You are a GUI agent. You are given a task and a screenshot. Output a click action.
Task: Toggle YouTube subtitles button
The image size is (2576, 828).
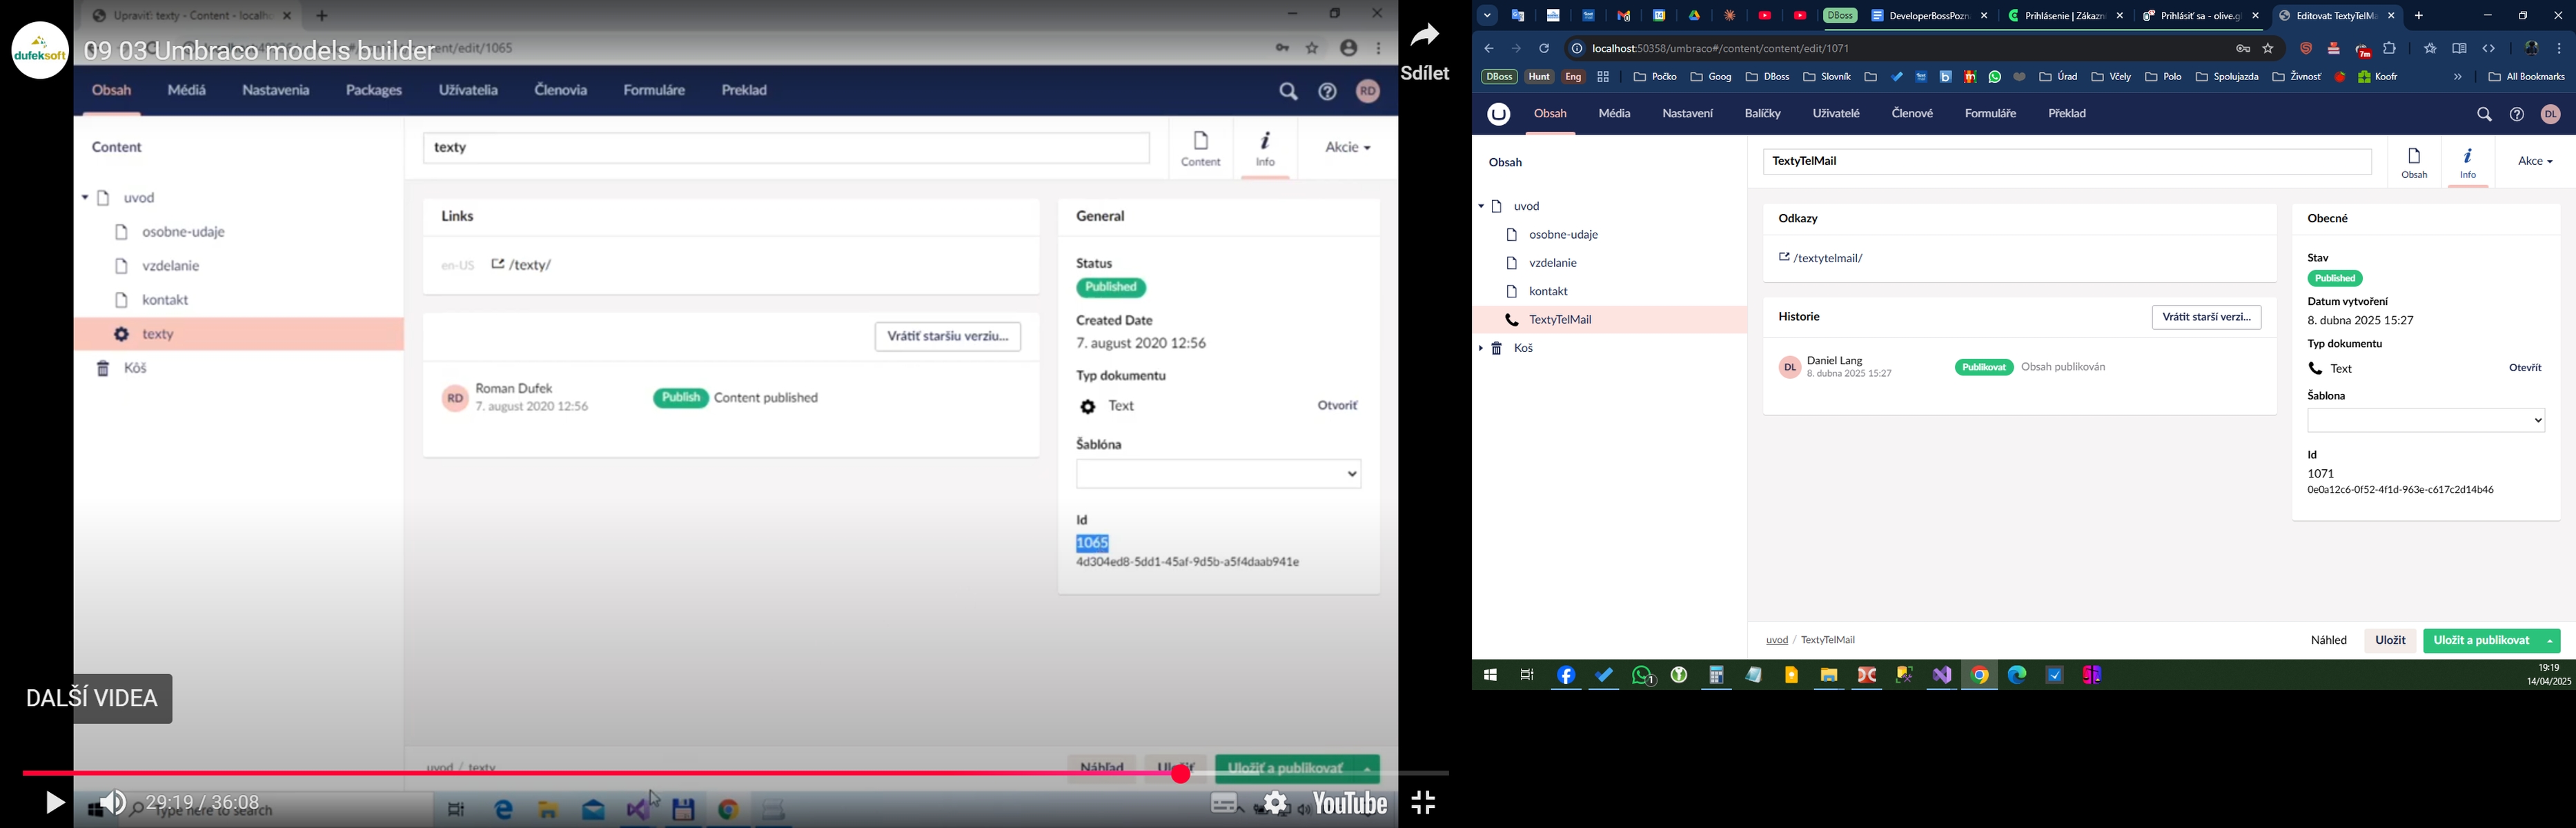(x=1224, y=802)
